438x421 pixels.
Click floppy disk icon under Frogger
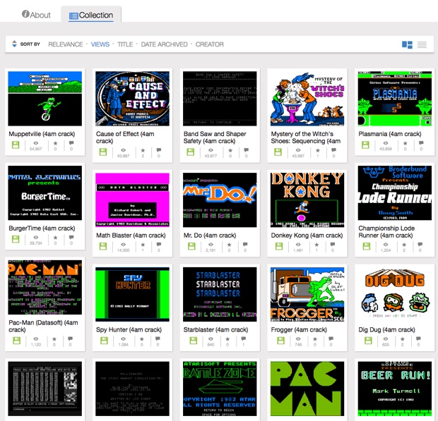point(281,341)
